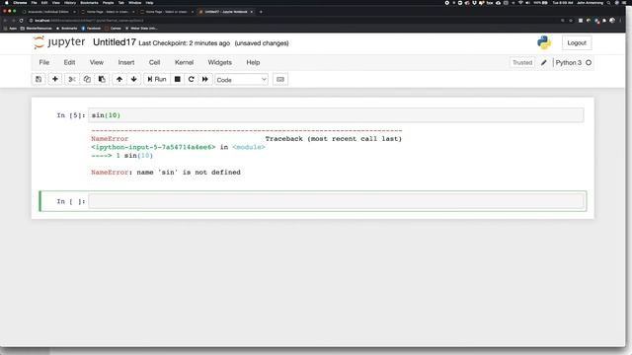Click the Python 3 kernel name
Viewport: 632px width, 355px height.
point(569,63)
